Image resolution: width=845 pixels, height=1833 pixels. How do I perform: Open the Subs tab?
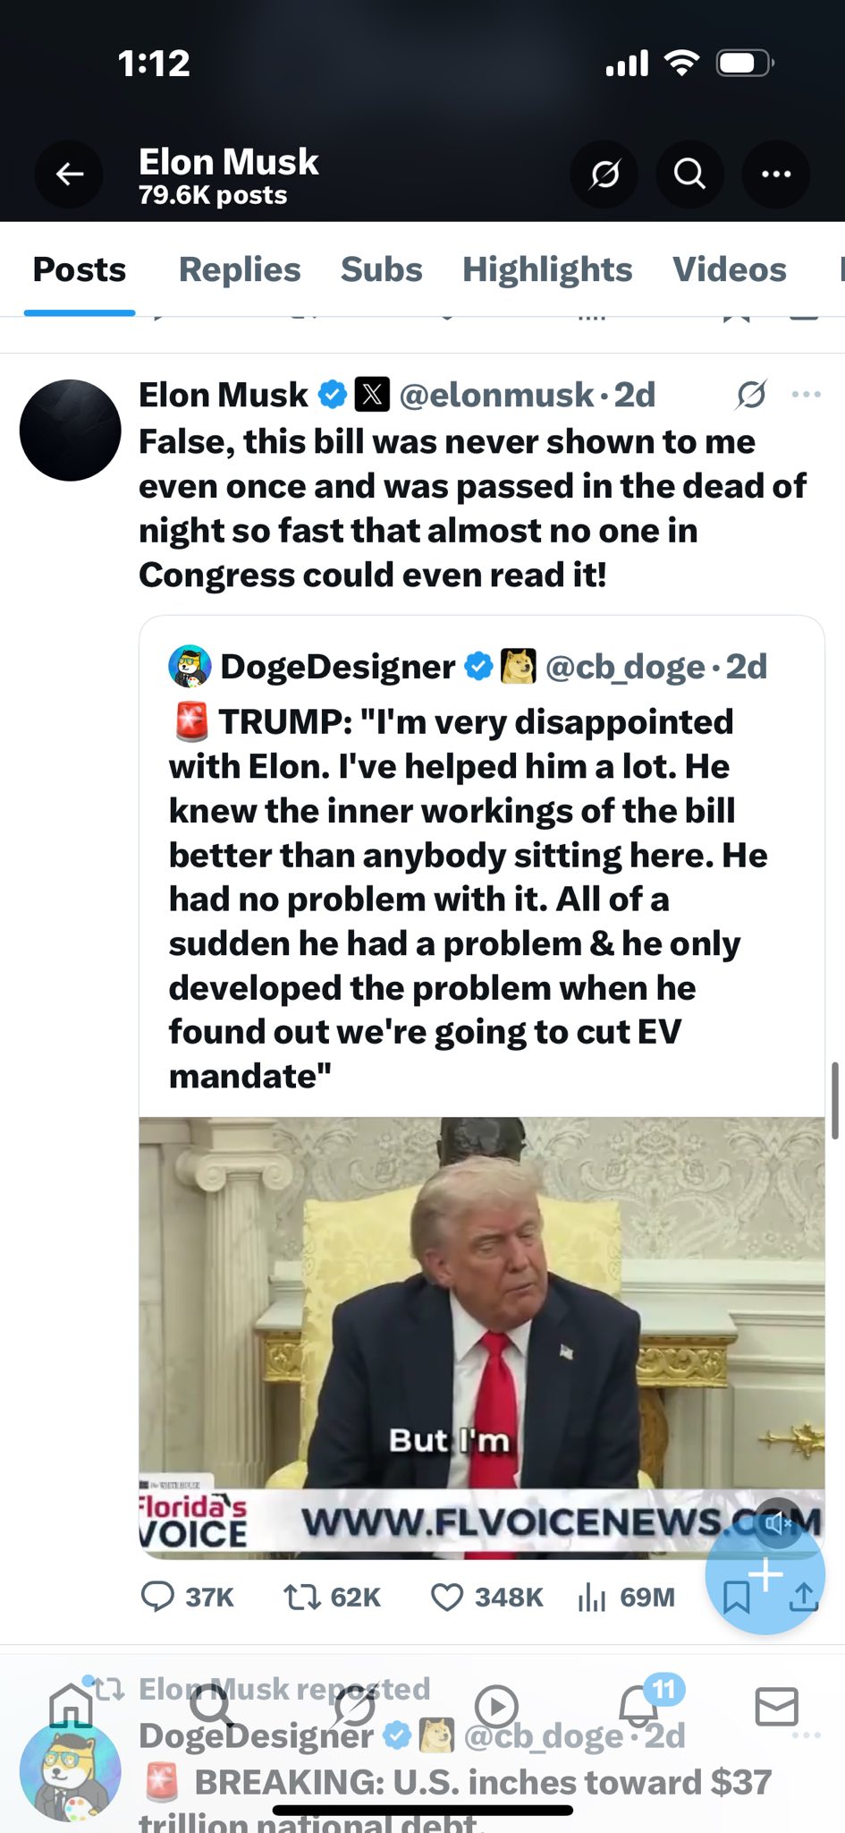381,269
